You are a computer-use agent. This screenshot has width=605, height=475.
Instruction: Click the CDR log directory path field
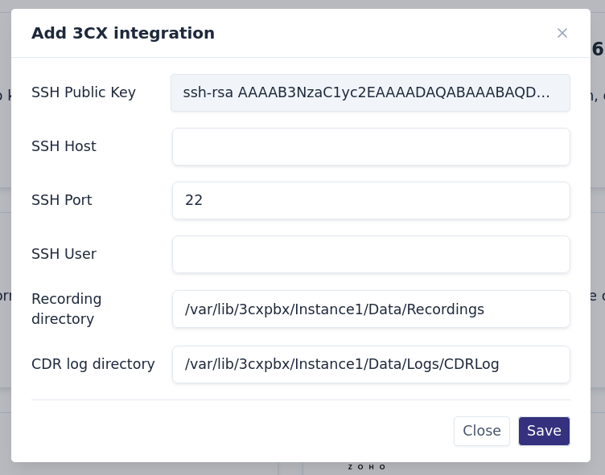pos(371,364)
